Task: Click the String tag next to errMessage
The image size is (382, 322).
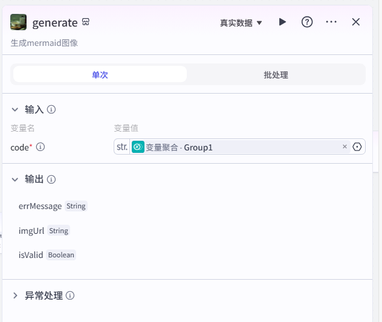Action: [x=76, y=206]
